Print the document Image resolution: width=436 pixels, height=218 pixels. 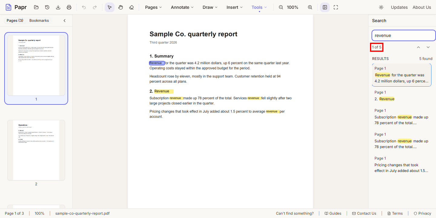coord(69,7)
